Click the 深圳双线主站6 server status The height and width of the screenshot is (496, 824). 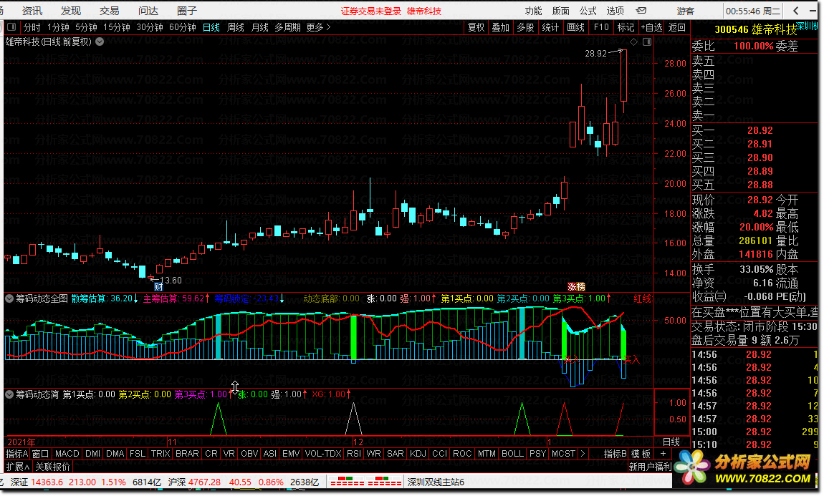click(x=436, y=482)
